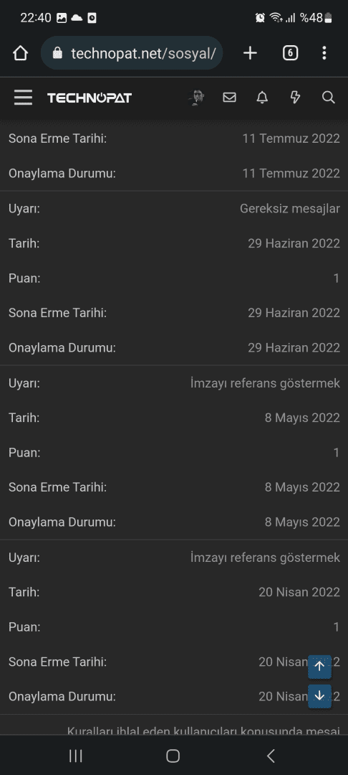Screen dimensions: 348x775
Task: Tap the Android home navigation button
Action: (173, 755)
